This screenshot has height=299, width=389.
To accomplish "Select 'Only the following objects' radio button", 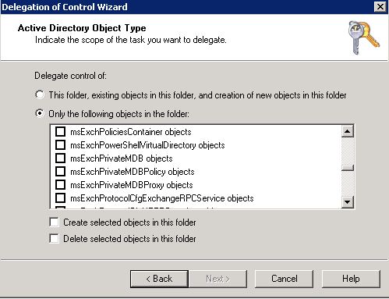I will (40, 113).
